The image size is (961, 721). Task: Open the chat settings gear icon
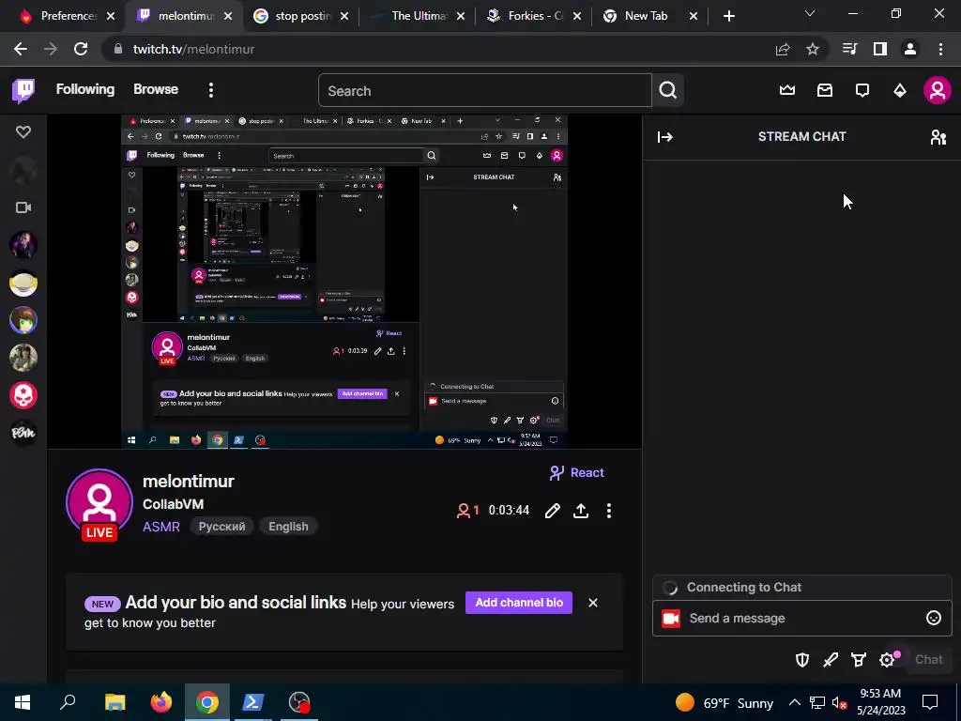click(x=888, y=660)
